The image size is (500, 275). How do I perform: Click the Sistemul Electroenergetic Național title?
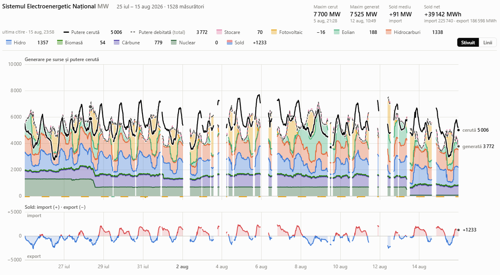tap(49, 6)
